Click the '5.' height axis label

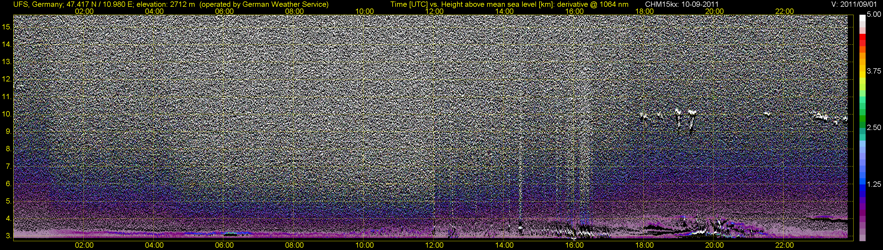[9, 201]
